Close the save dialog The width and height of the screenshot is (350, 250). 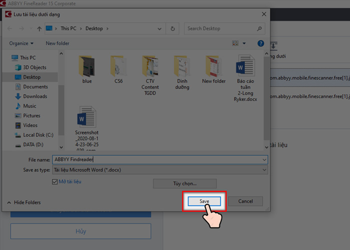pyautogui.click(x=264, y=14)
